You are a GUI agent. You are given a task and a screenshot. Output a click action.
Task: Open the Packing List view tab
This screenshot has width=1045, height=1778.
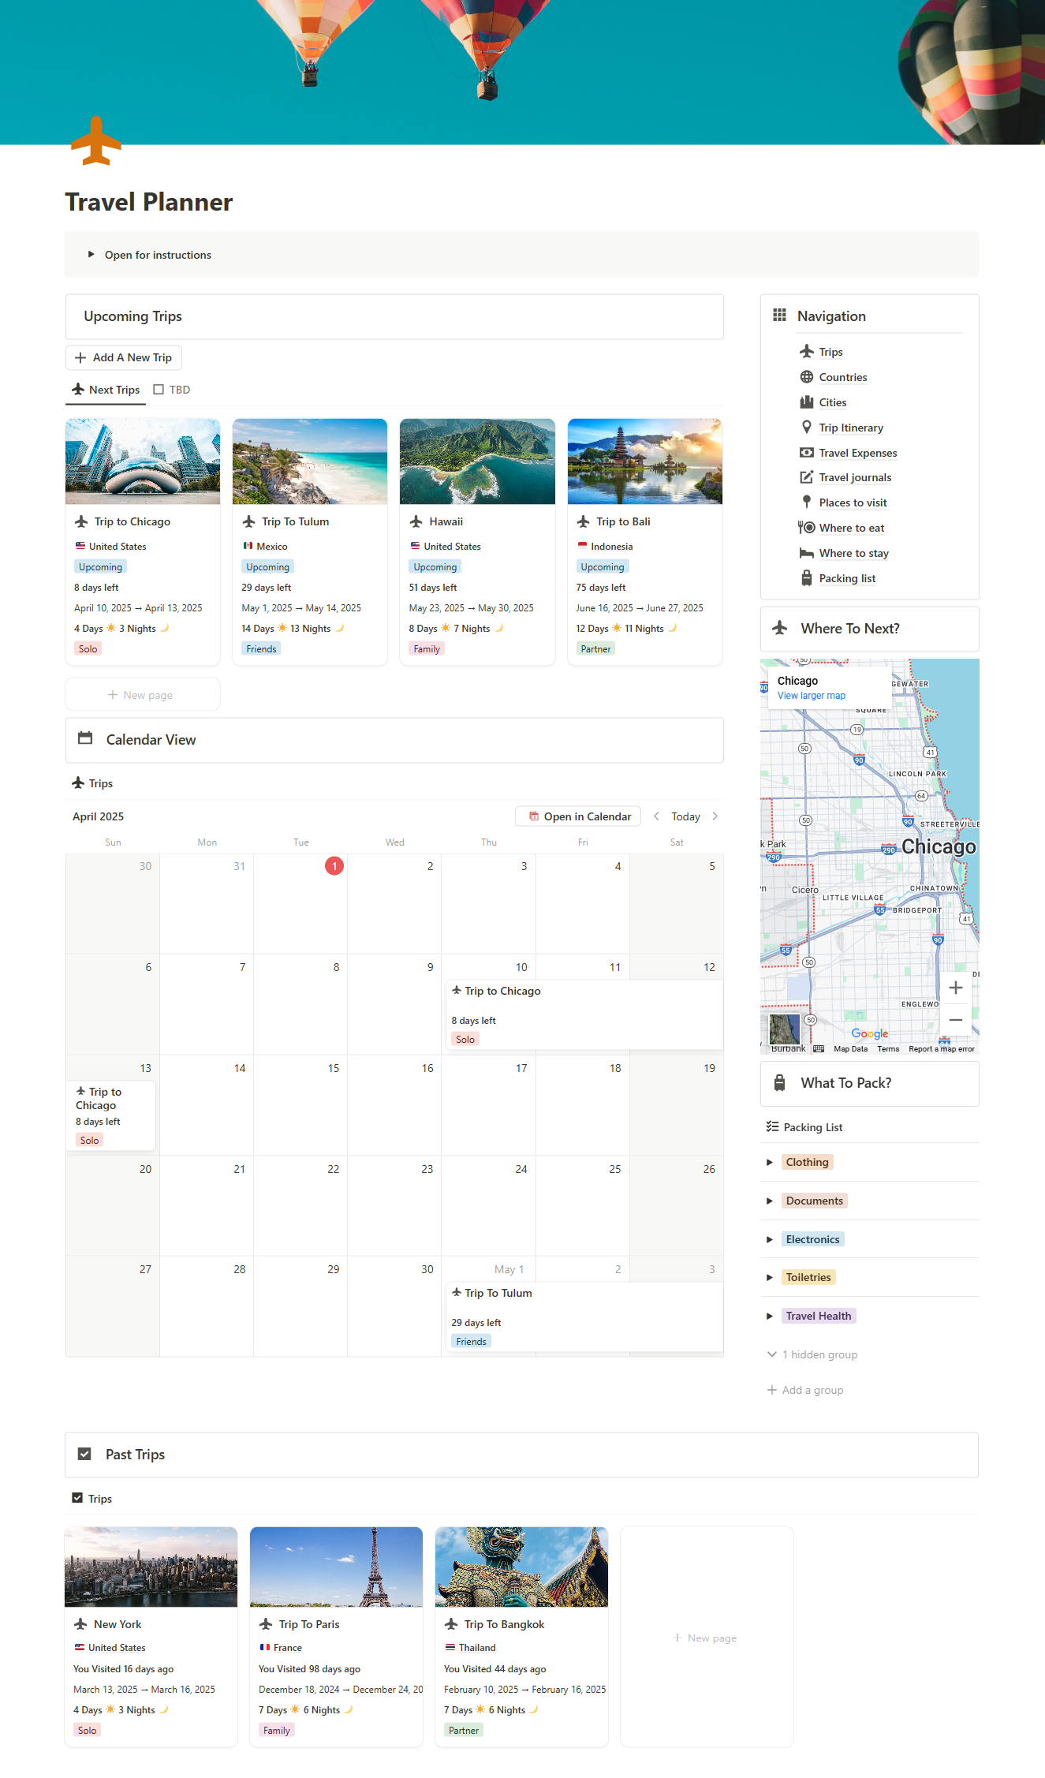coord(804,1127)
